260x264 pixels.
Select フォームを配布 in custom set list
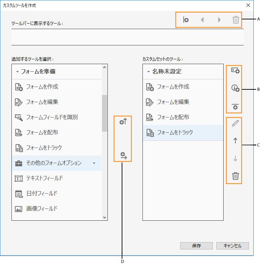[x=173, y=117]
